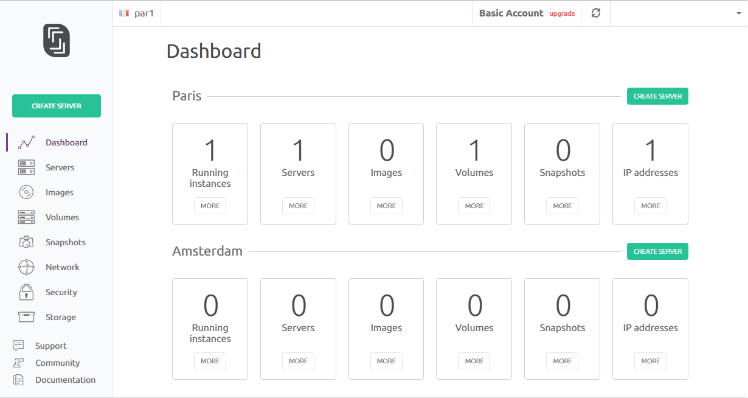This screenshot has width=748, height=398.
Task: Click More under Paris Snapshots
Action: (x=563, y=206)
